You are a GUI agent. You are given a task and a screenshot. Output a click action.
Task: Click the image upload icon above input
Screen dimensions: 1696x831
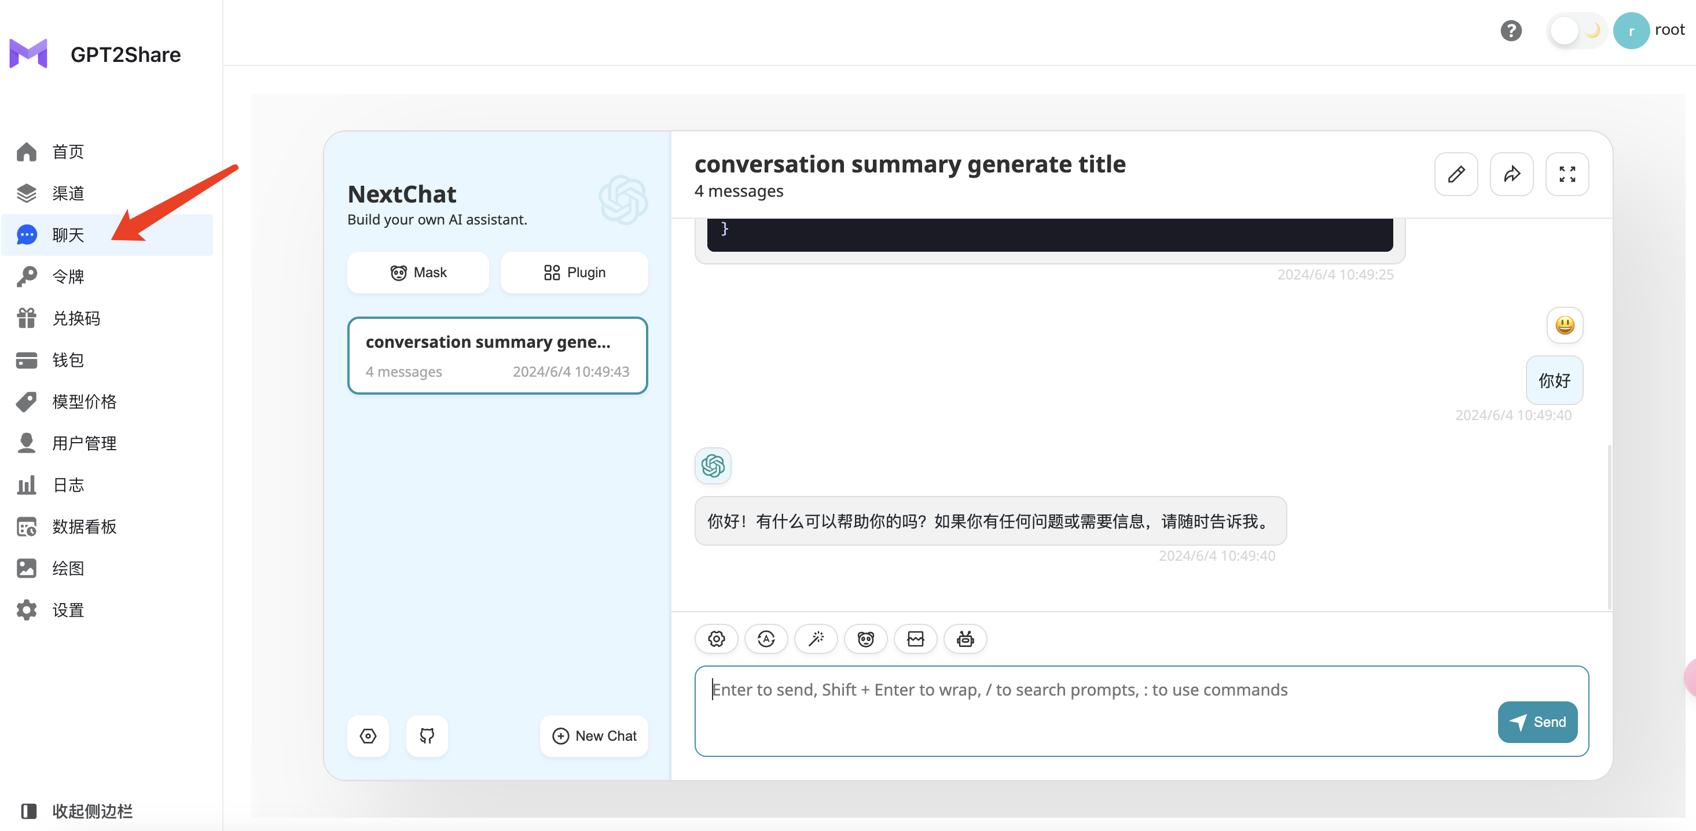pyautogui.click(x=915, y=639)
